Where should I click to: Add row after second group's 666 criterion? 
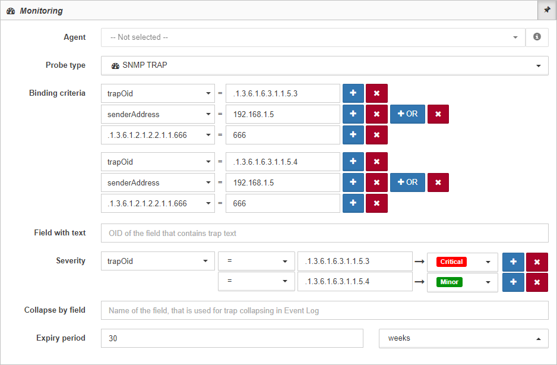coord(353,203)
